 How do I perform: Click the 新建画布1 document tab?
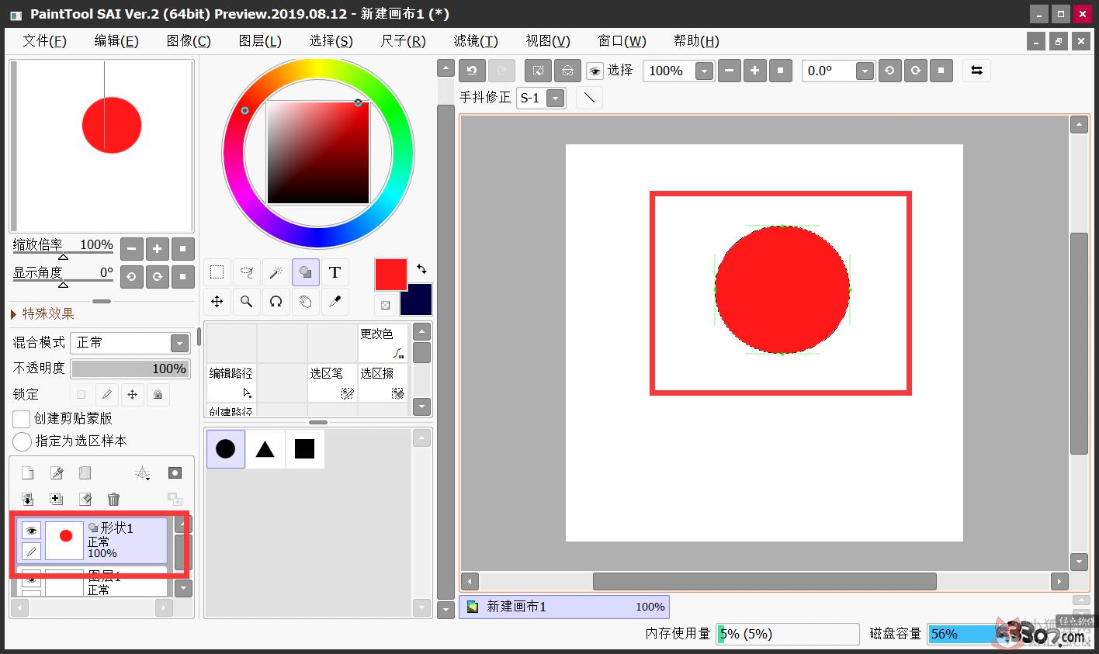pyautogui.click(x=564, y=607)
